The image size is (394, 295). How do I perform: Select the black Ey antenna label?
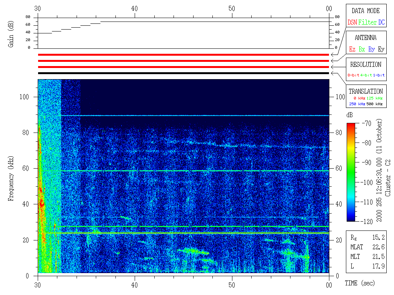pos(381,49)
